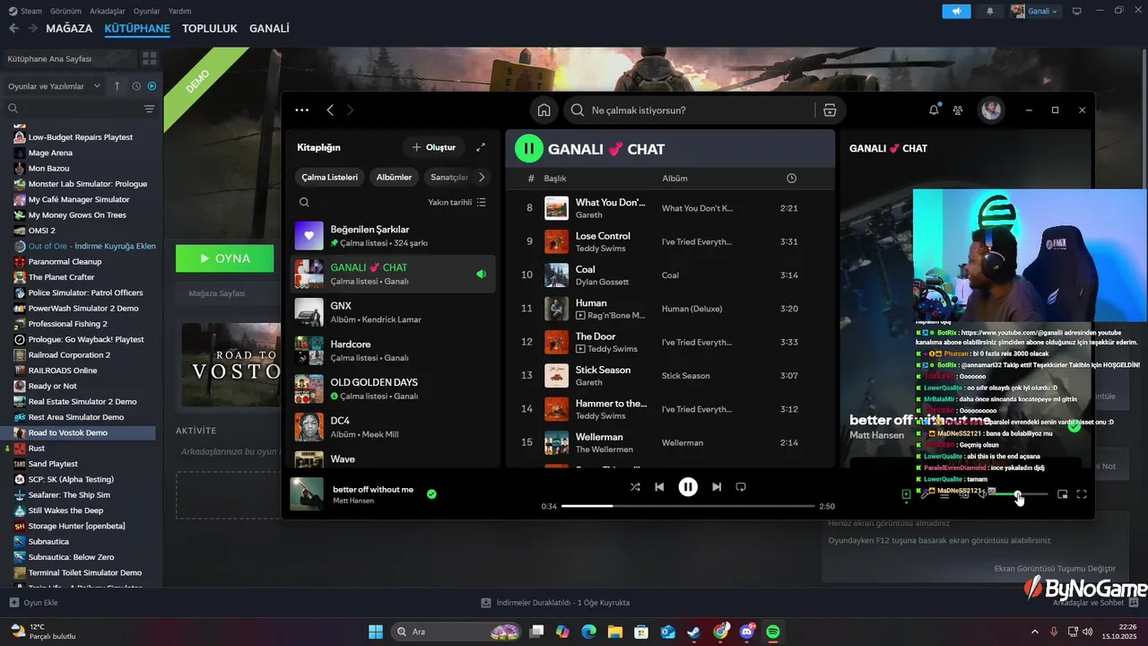Seek in the song progress bar
The width and height of the screenshot is (1148, 646).
[x=689, y=506]
